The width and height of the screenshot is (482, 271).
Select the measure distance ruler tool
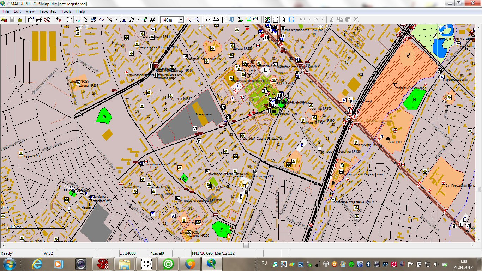[x=152, y=19]
